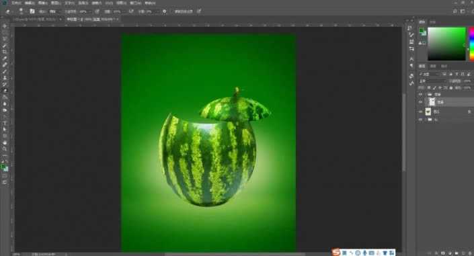
Task: Select the Brush tool
Action: (x=5, y=72)
